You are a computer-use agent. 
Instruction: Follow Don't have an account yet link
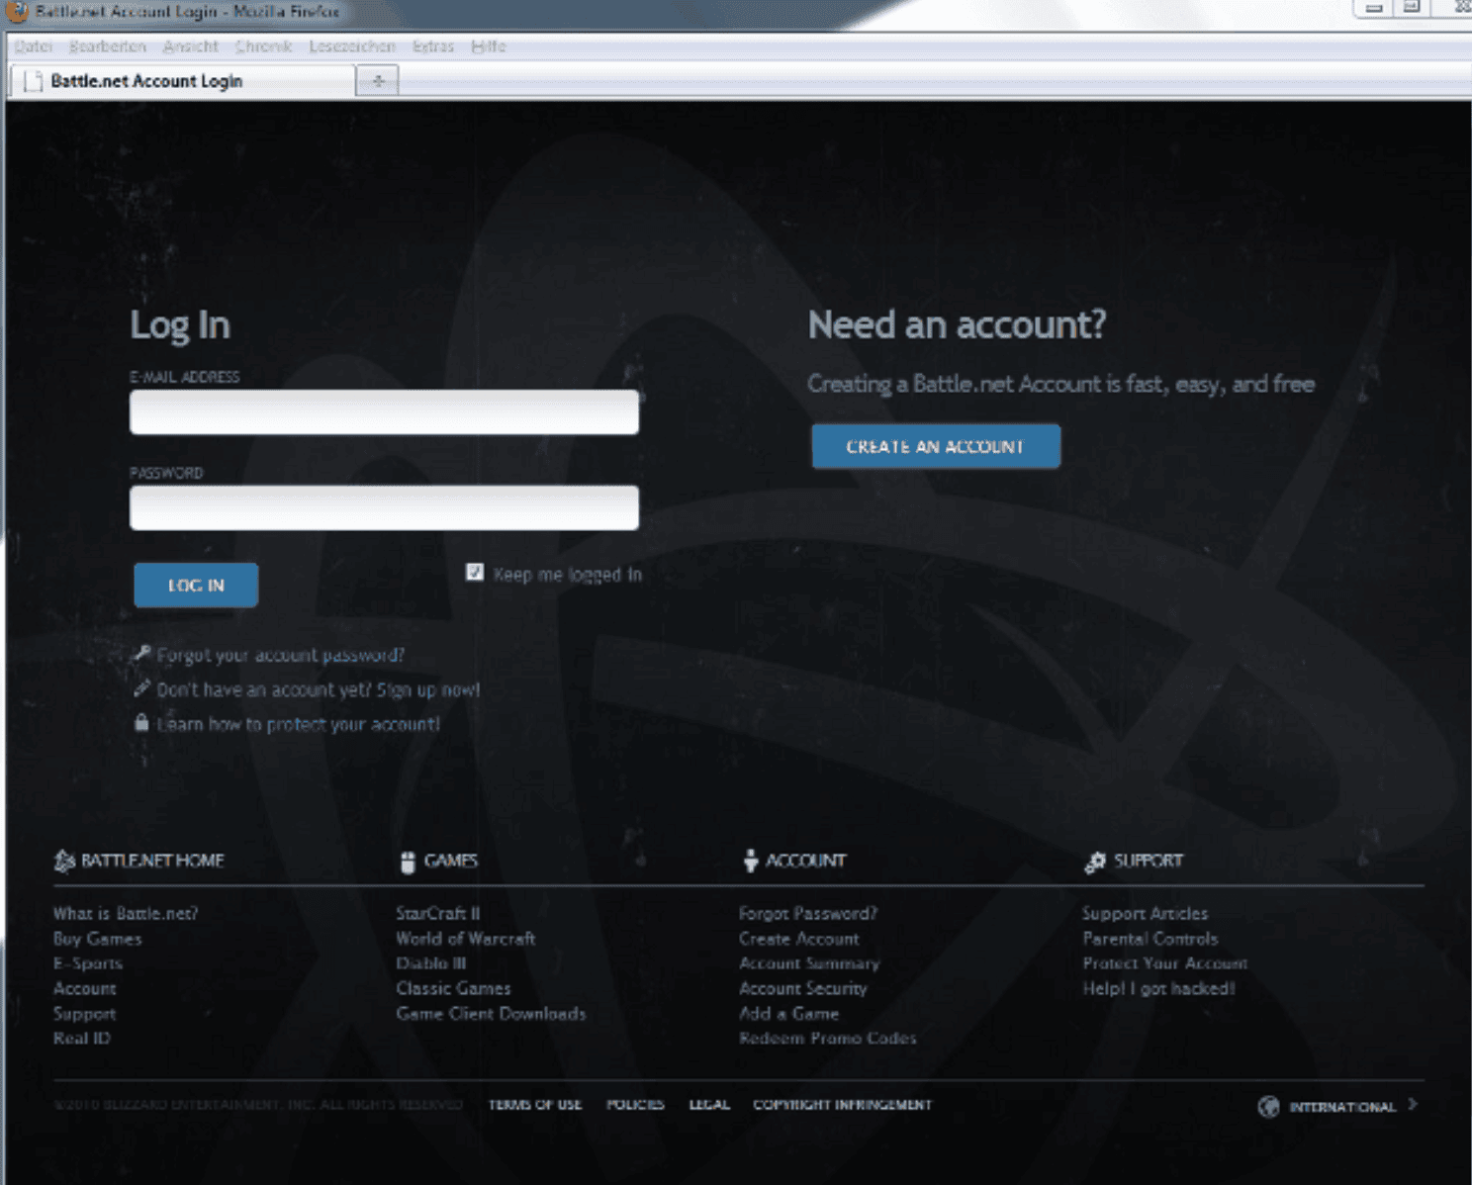318,689
